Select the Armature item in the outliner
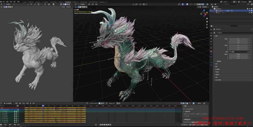 [220, 11]
